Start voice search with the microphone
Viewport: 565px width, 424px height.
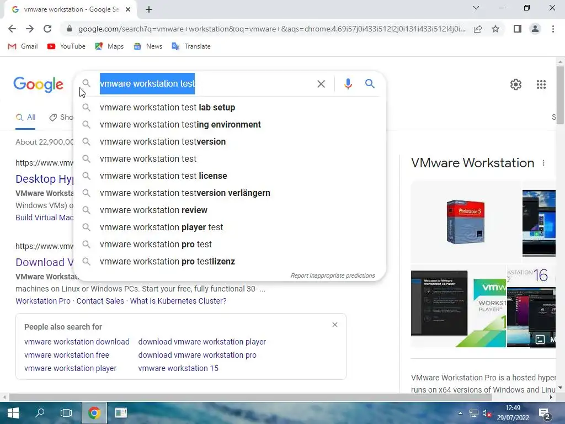(x=348, y=84)
